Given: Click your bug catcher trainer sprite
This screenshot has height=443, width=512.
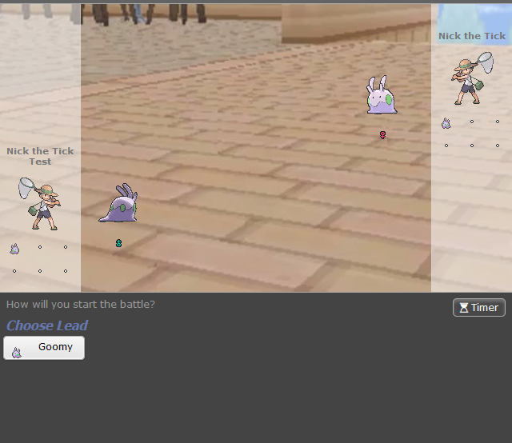Looking at the screenshot, I should 39,204.
